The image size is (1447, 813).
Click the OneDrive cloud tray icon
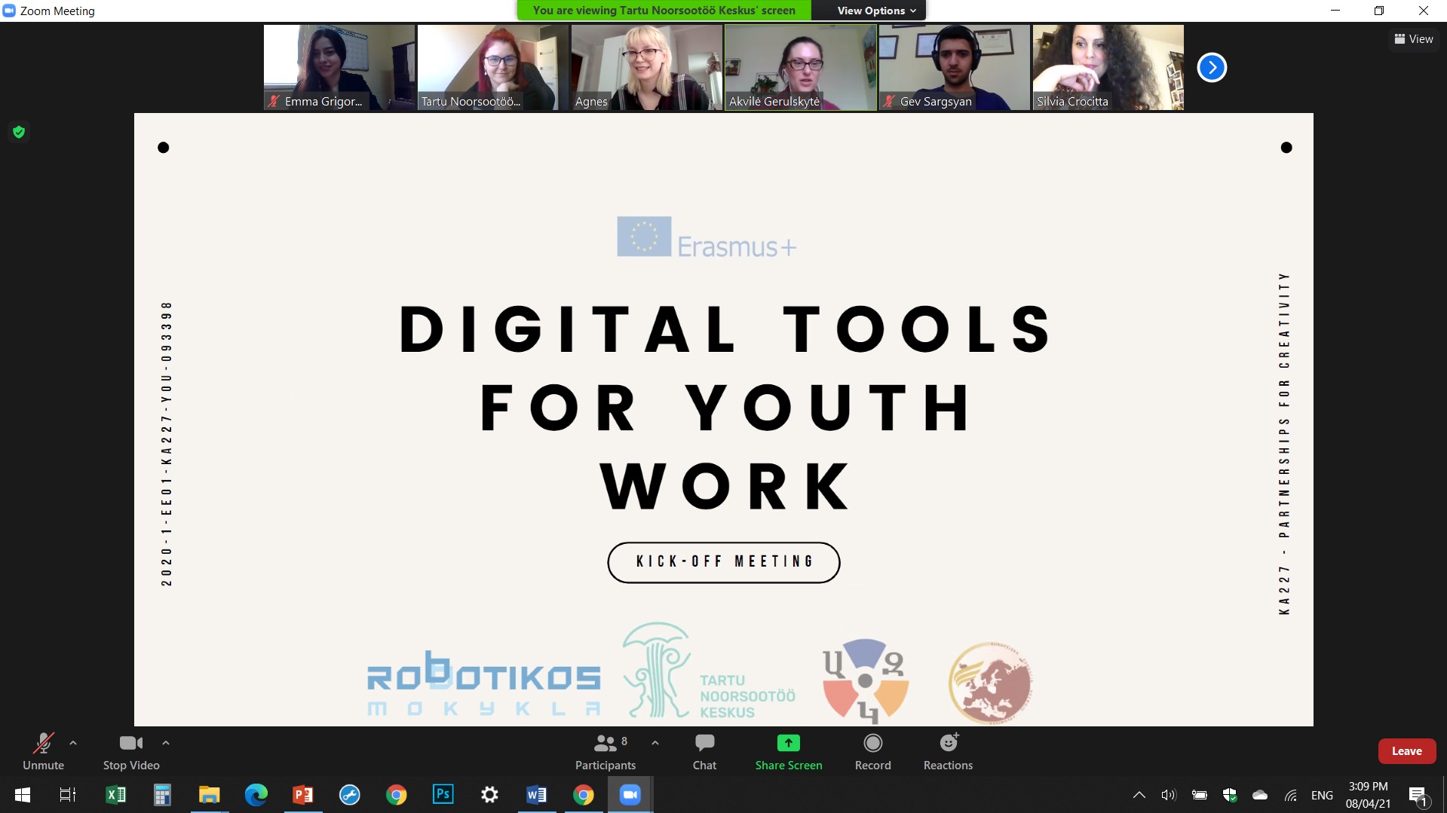tap(1260, 795)
